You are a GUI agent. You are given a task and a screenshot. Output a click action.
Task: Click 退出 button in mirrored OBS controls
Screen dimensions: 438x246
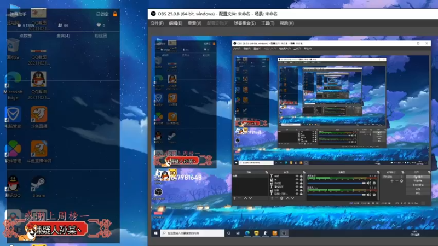point(418,194)
